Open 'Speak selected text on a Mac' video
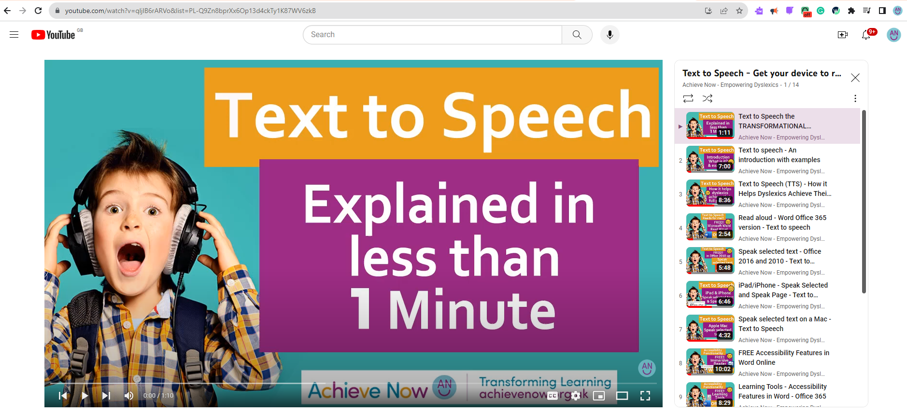The width and height of the screenshot is (907, 415). coord(784,324)
